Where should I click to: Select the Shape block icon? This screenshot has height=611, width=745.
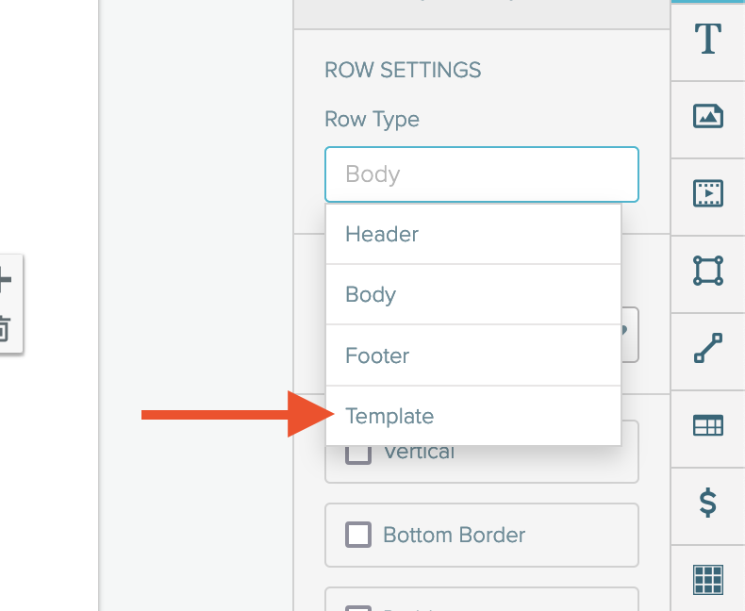[708, 271]
